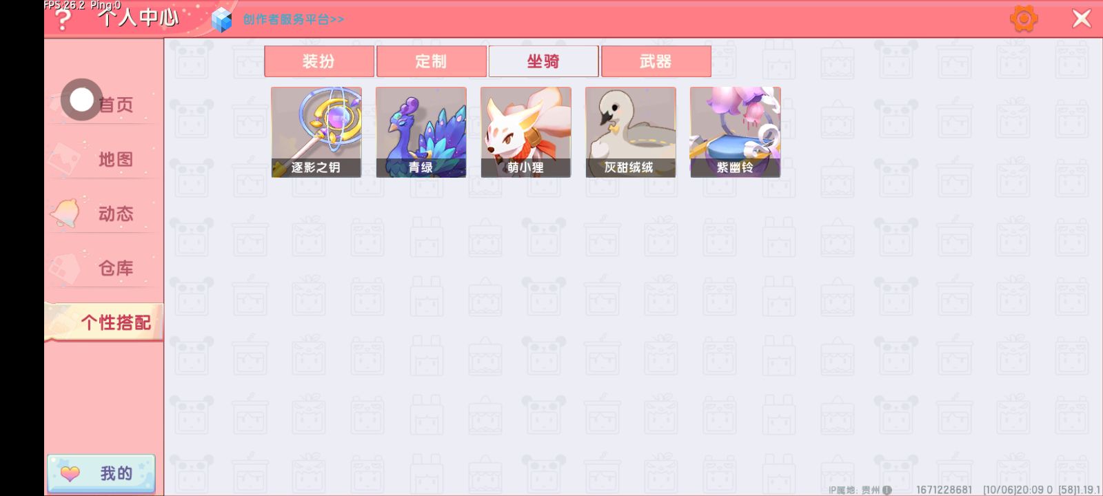Open the blue cube creator platform icon

coord(221,19)
